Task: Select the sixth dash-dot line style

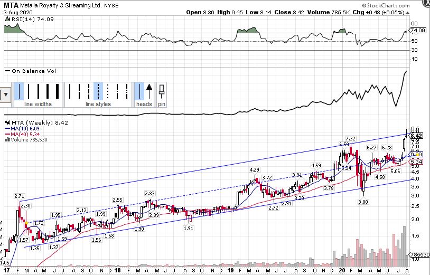Action: tap(117, 91)
